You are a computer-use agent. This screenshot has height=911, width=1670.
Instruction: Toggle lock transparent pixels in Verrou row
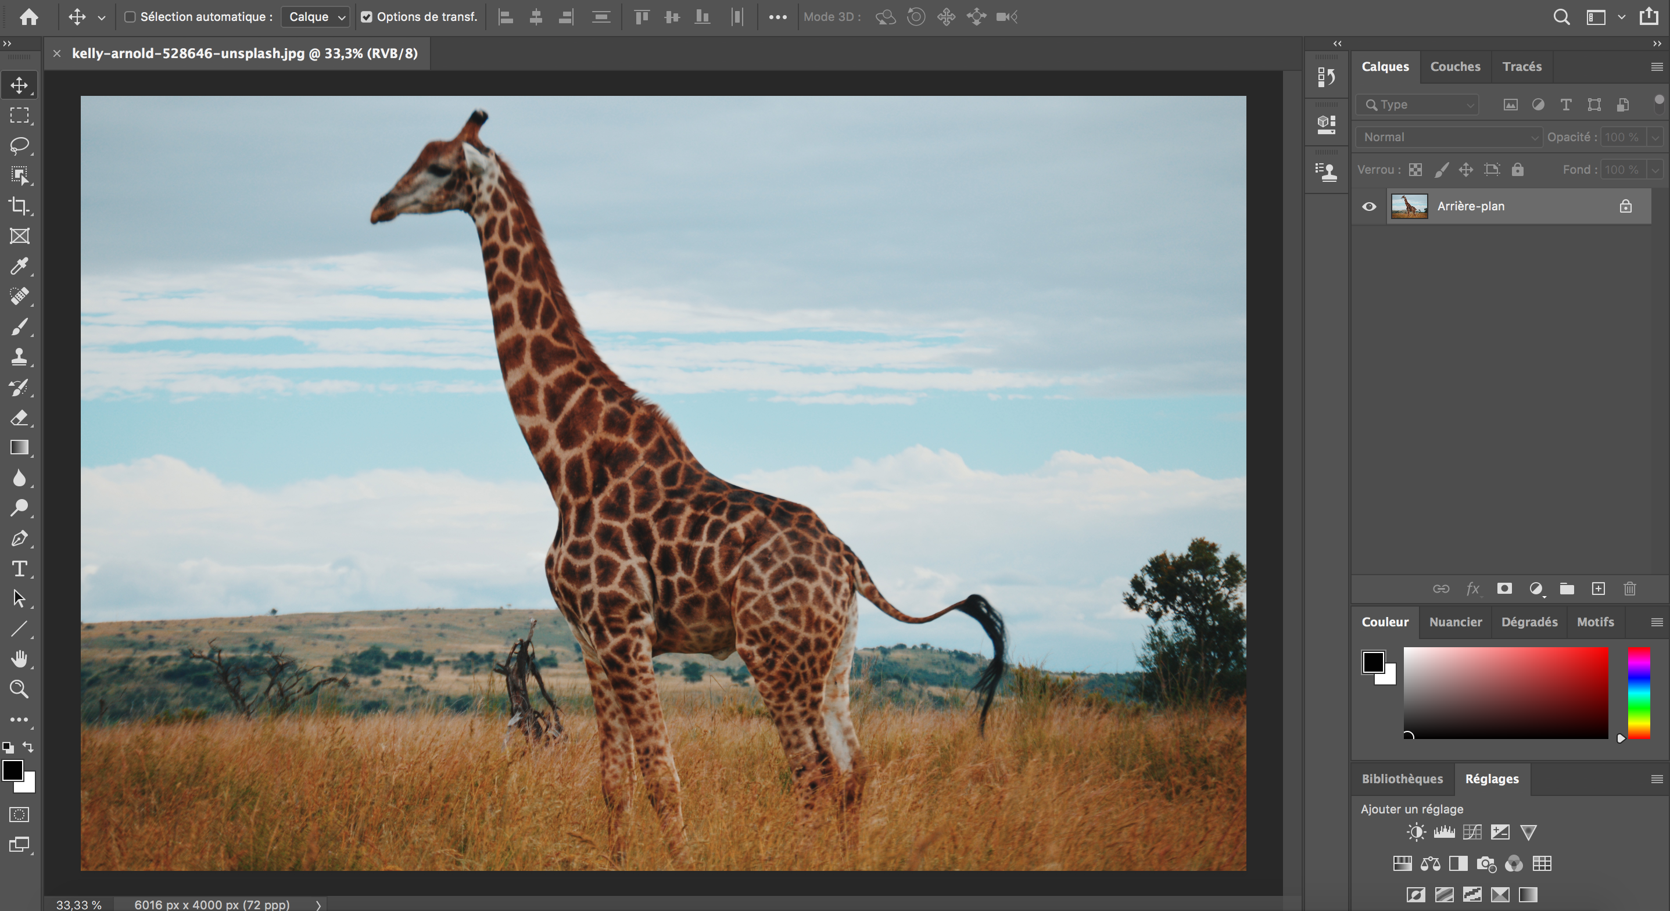[1416, 170]
